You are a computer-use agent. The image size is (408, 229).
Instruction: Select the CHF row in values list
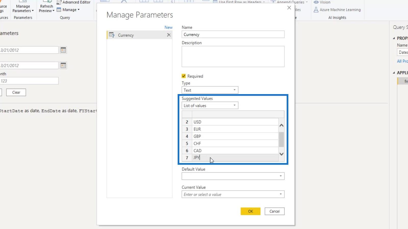coord(235,143)
